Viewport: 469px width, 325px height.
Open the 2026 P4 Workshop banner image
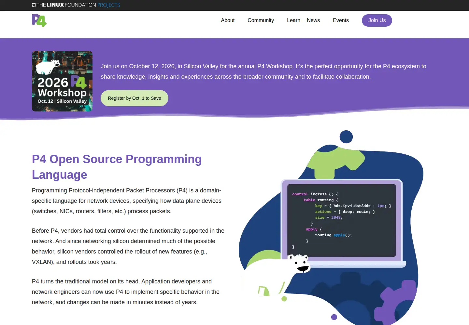tap(62, 81)
